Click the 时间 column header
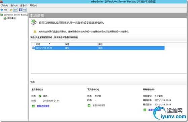 click(x=50, y=44)
